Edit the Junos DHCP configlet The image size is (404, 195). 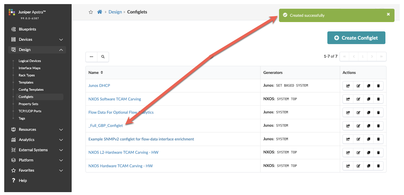tap(358, 86)
